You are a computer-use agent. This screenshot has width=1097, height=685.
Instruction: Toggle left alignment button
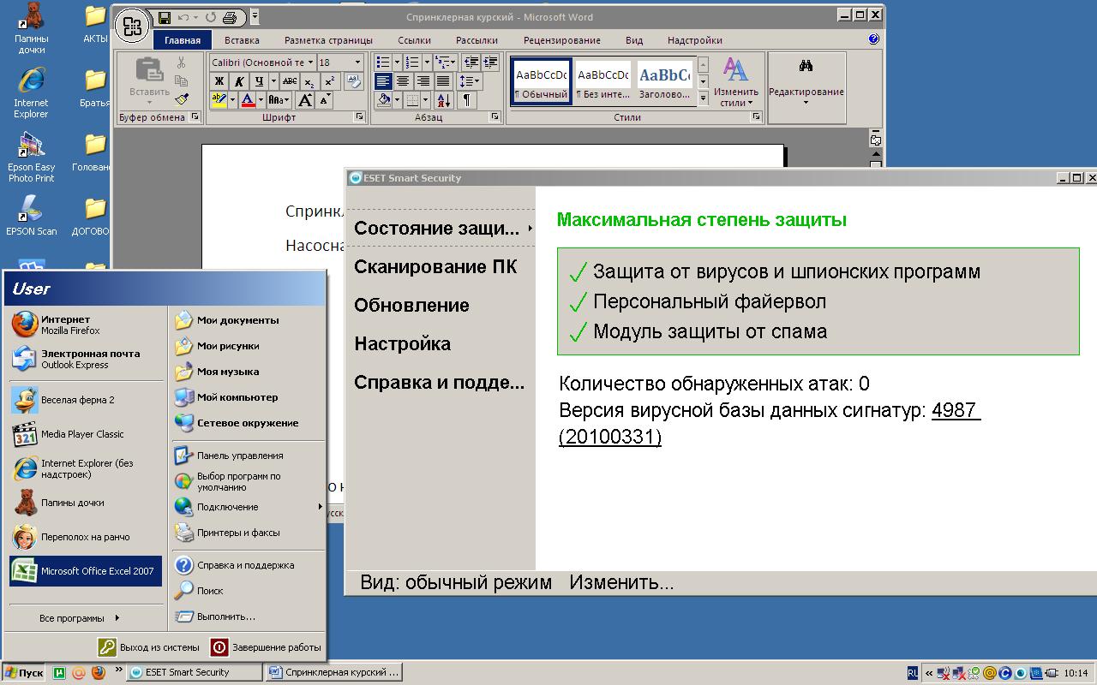383,81
